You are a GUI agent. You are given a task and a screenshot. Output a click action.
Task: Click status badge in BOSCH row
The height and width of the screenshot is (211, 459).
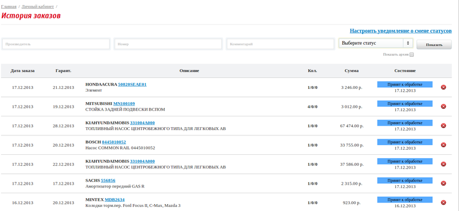pos(405,142)
